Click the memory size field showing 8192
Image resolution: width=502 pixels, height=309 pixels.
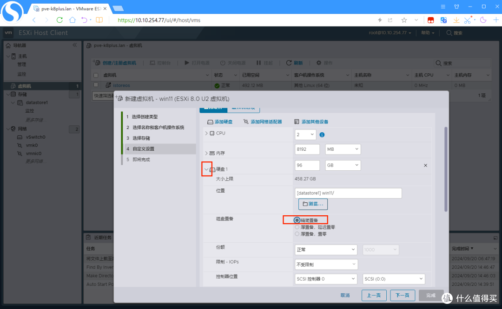click(307, 149)
